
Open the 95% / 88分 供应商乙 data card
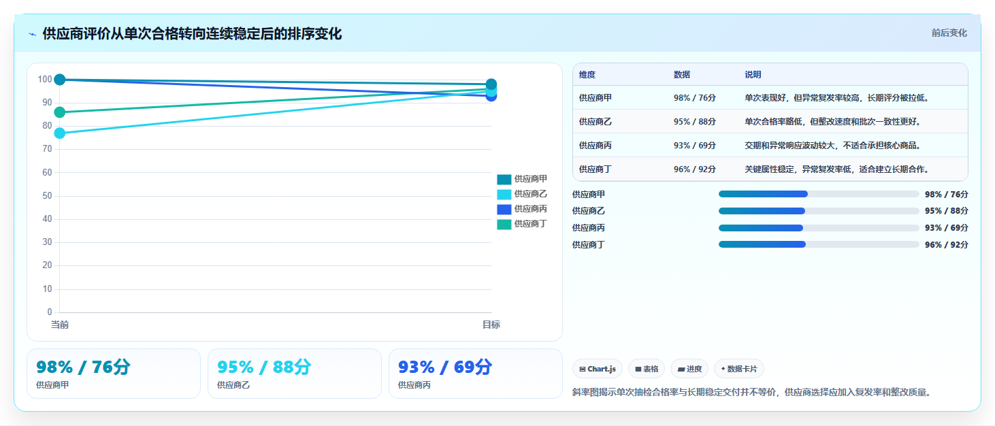295,374
